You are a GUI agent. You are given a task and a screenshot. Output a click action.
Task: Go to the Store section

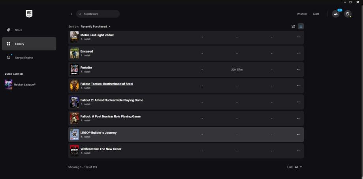[19, 30]
